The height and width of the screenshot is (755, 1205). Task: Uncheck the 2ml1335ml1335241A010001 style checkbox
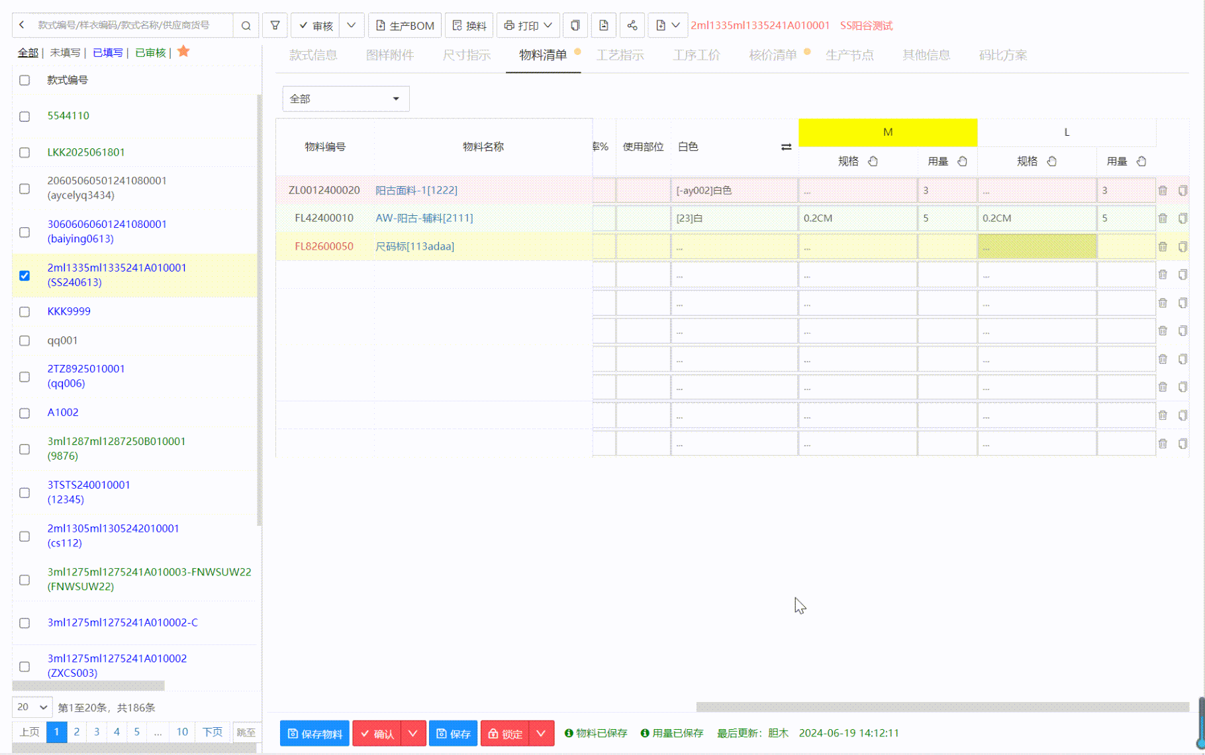[x=24, y=276]
